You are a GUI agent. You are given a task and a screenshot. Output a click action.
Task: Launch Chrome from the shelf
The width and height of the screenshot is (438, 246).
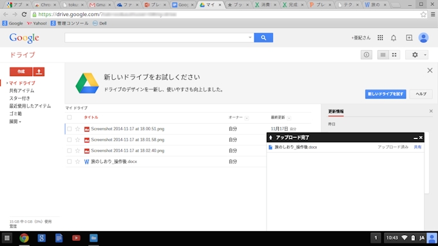[x=24, y=238]
